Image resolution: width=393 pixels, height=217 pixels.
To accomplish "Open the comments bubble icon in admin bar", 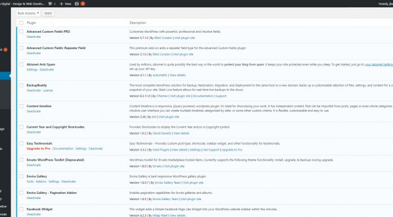I will point(50,3).
